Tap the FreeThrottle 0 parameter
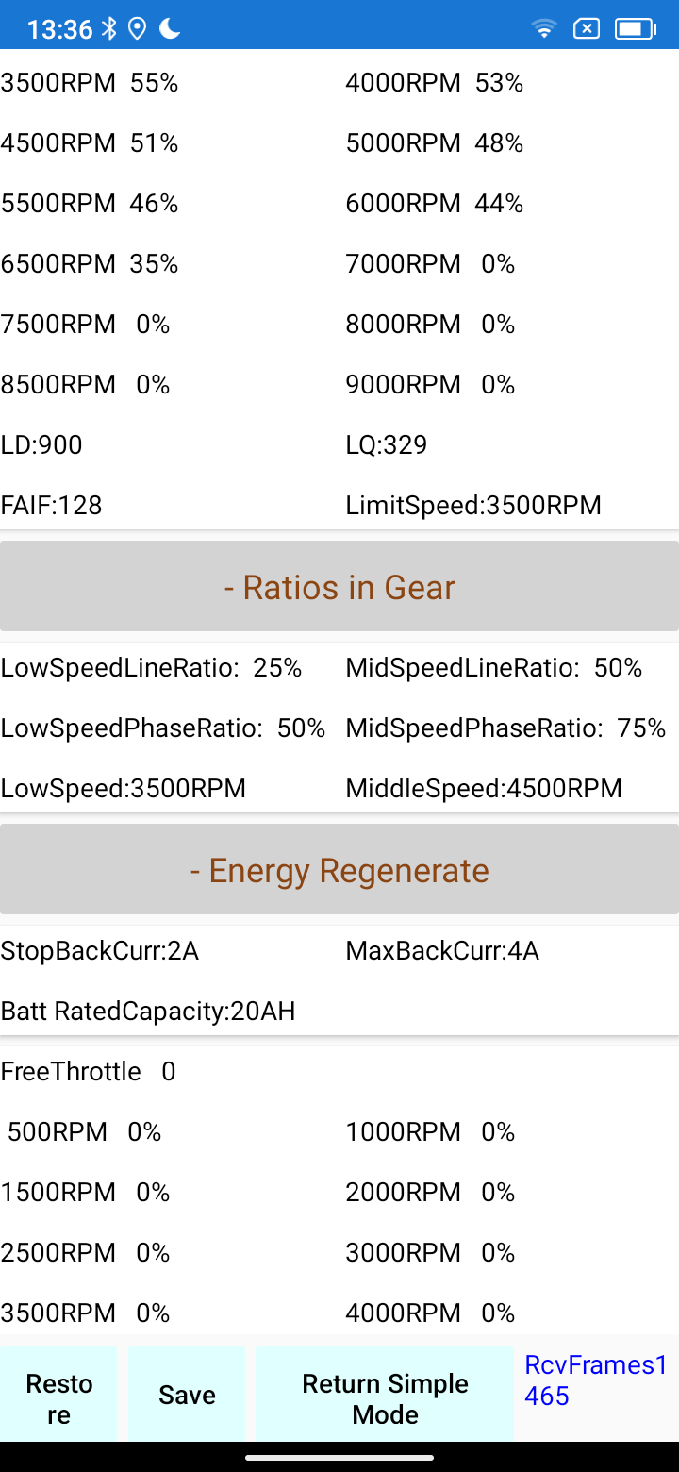Image resolution: width=679 pixels, height=1472 pixels. 89,1072
